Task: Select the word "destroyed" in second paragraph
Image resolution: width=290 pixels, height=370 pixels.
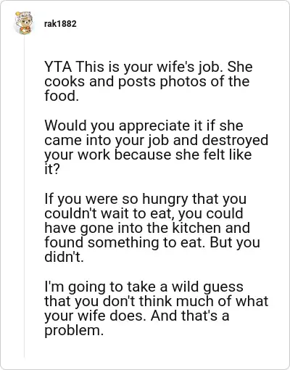Action: point(235,140)
